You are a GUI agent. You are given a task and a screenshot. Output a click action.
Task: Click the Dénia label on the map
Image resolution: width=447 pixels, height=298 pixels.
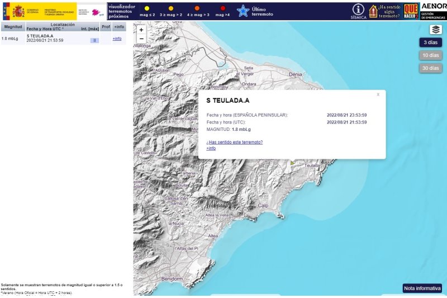point(296,74)
